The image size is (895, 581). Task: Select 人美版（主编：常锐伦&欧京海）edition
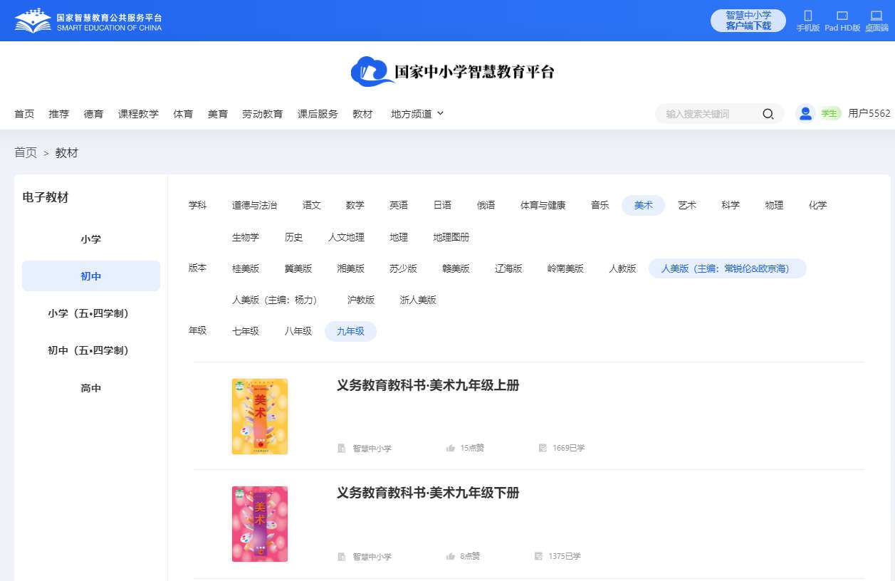pos(728,268)
